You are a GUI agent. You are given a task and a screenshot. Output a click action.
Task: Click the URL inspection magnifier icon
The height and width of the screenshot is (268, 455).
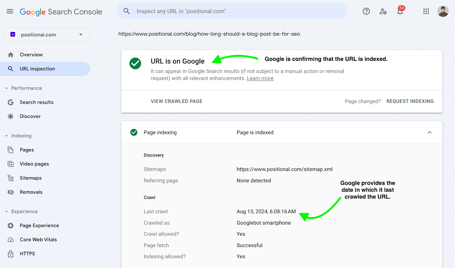click(x=11, y=69)
